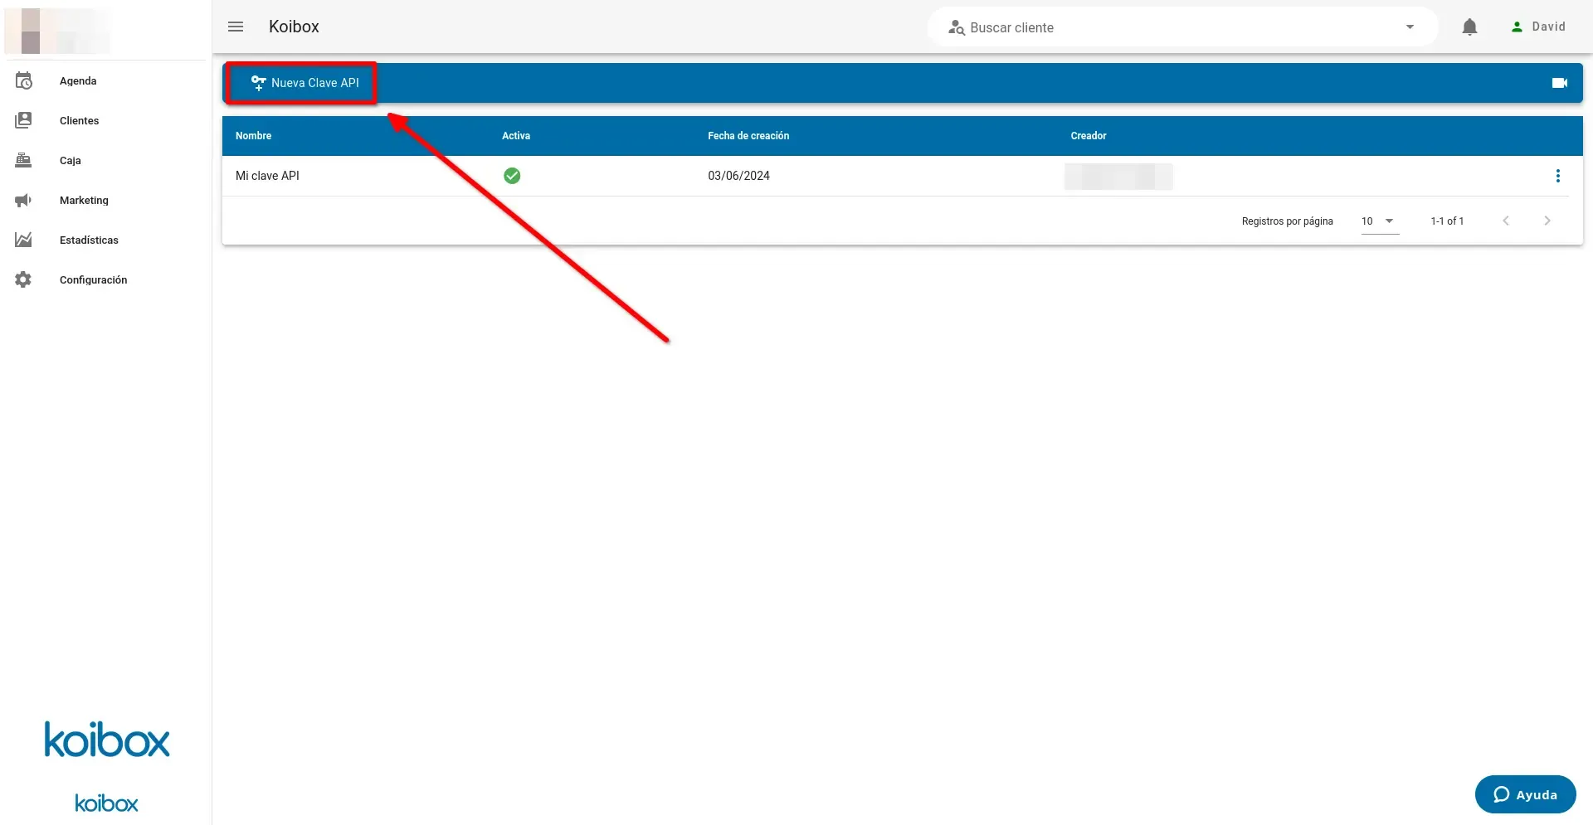1593x825 pixels.
Task: Click the Marketing megaphone icon
Action: [23, 200]
